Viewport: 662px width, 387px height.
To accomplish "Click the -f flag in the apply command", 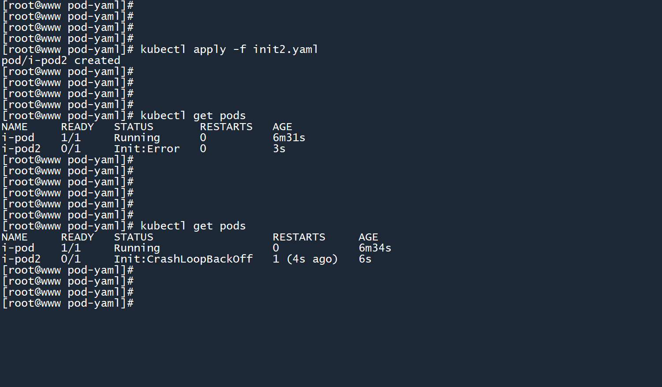I will (x=239, y=49).
